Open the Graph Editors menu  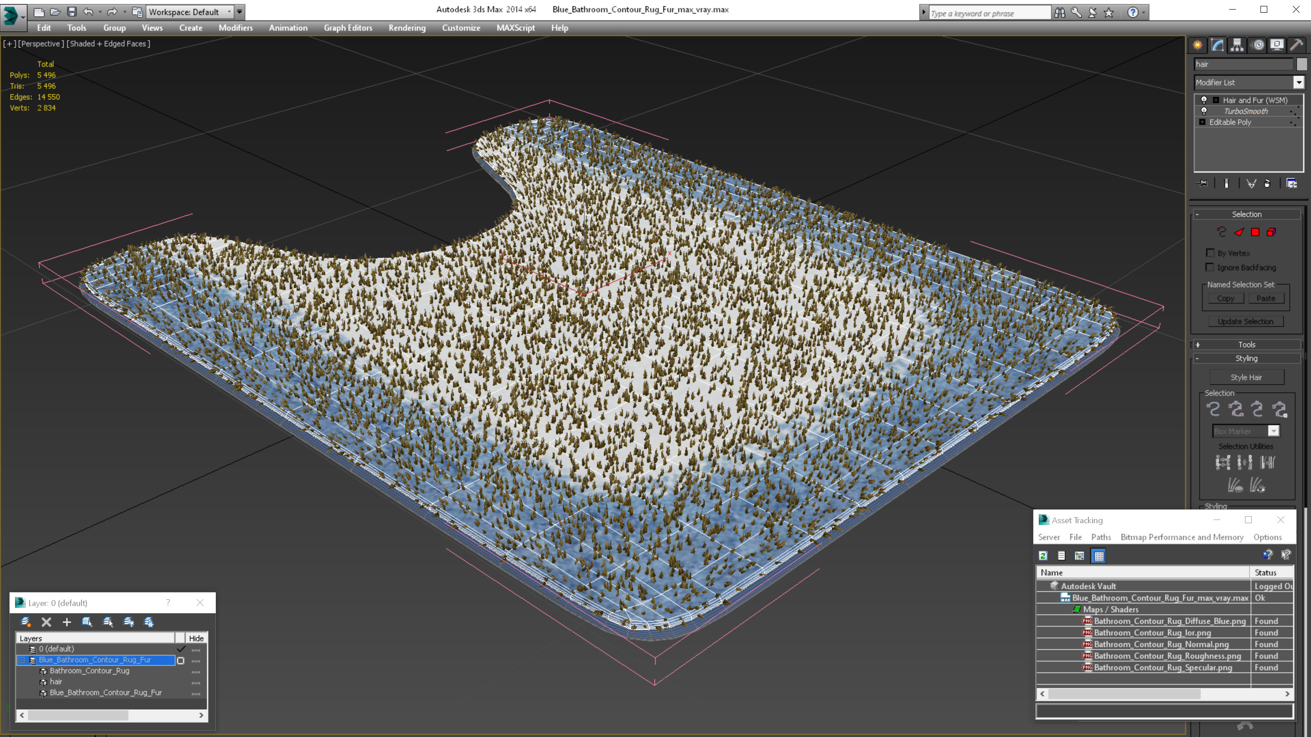tap(348, 27)
